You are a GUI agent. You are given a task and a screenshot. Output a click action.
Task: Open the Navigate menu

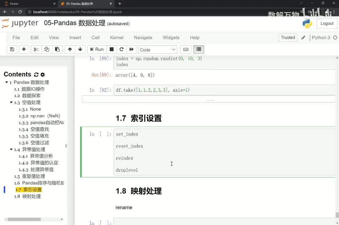pos(143,37)
